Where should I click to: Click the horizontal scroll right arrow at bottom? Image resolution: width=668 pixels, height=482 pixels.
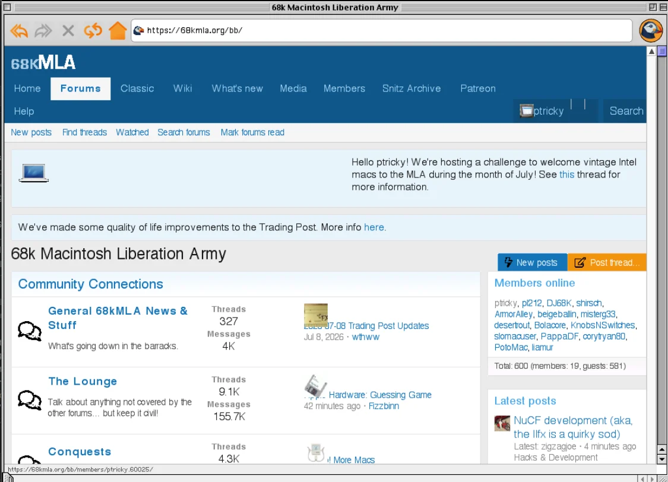[651, 479]
